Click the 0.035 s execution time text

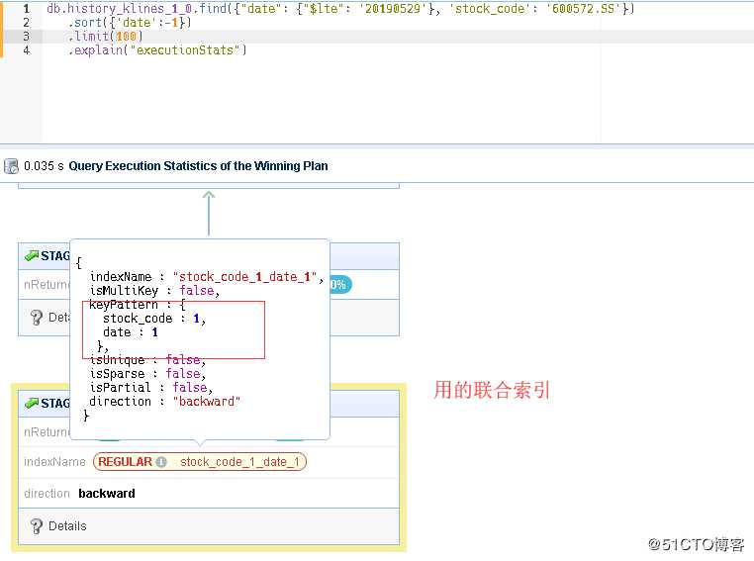[44, 166]
